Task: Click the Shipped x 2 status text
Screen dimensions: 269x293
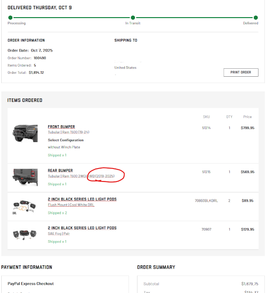Action: point(57,213)
